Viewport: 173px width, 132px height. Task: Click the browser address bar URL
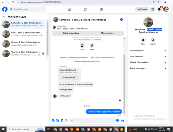coord(41,2)
